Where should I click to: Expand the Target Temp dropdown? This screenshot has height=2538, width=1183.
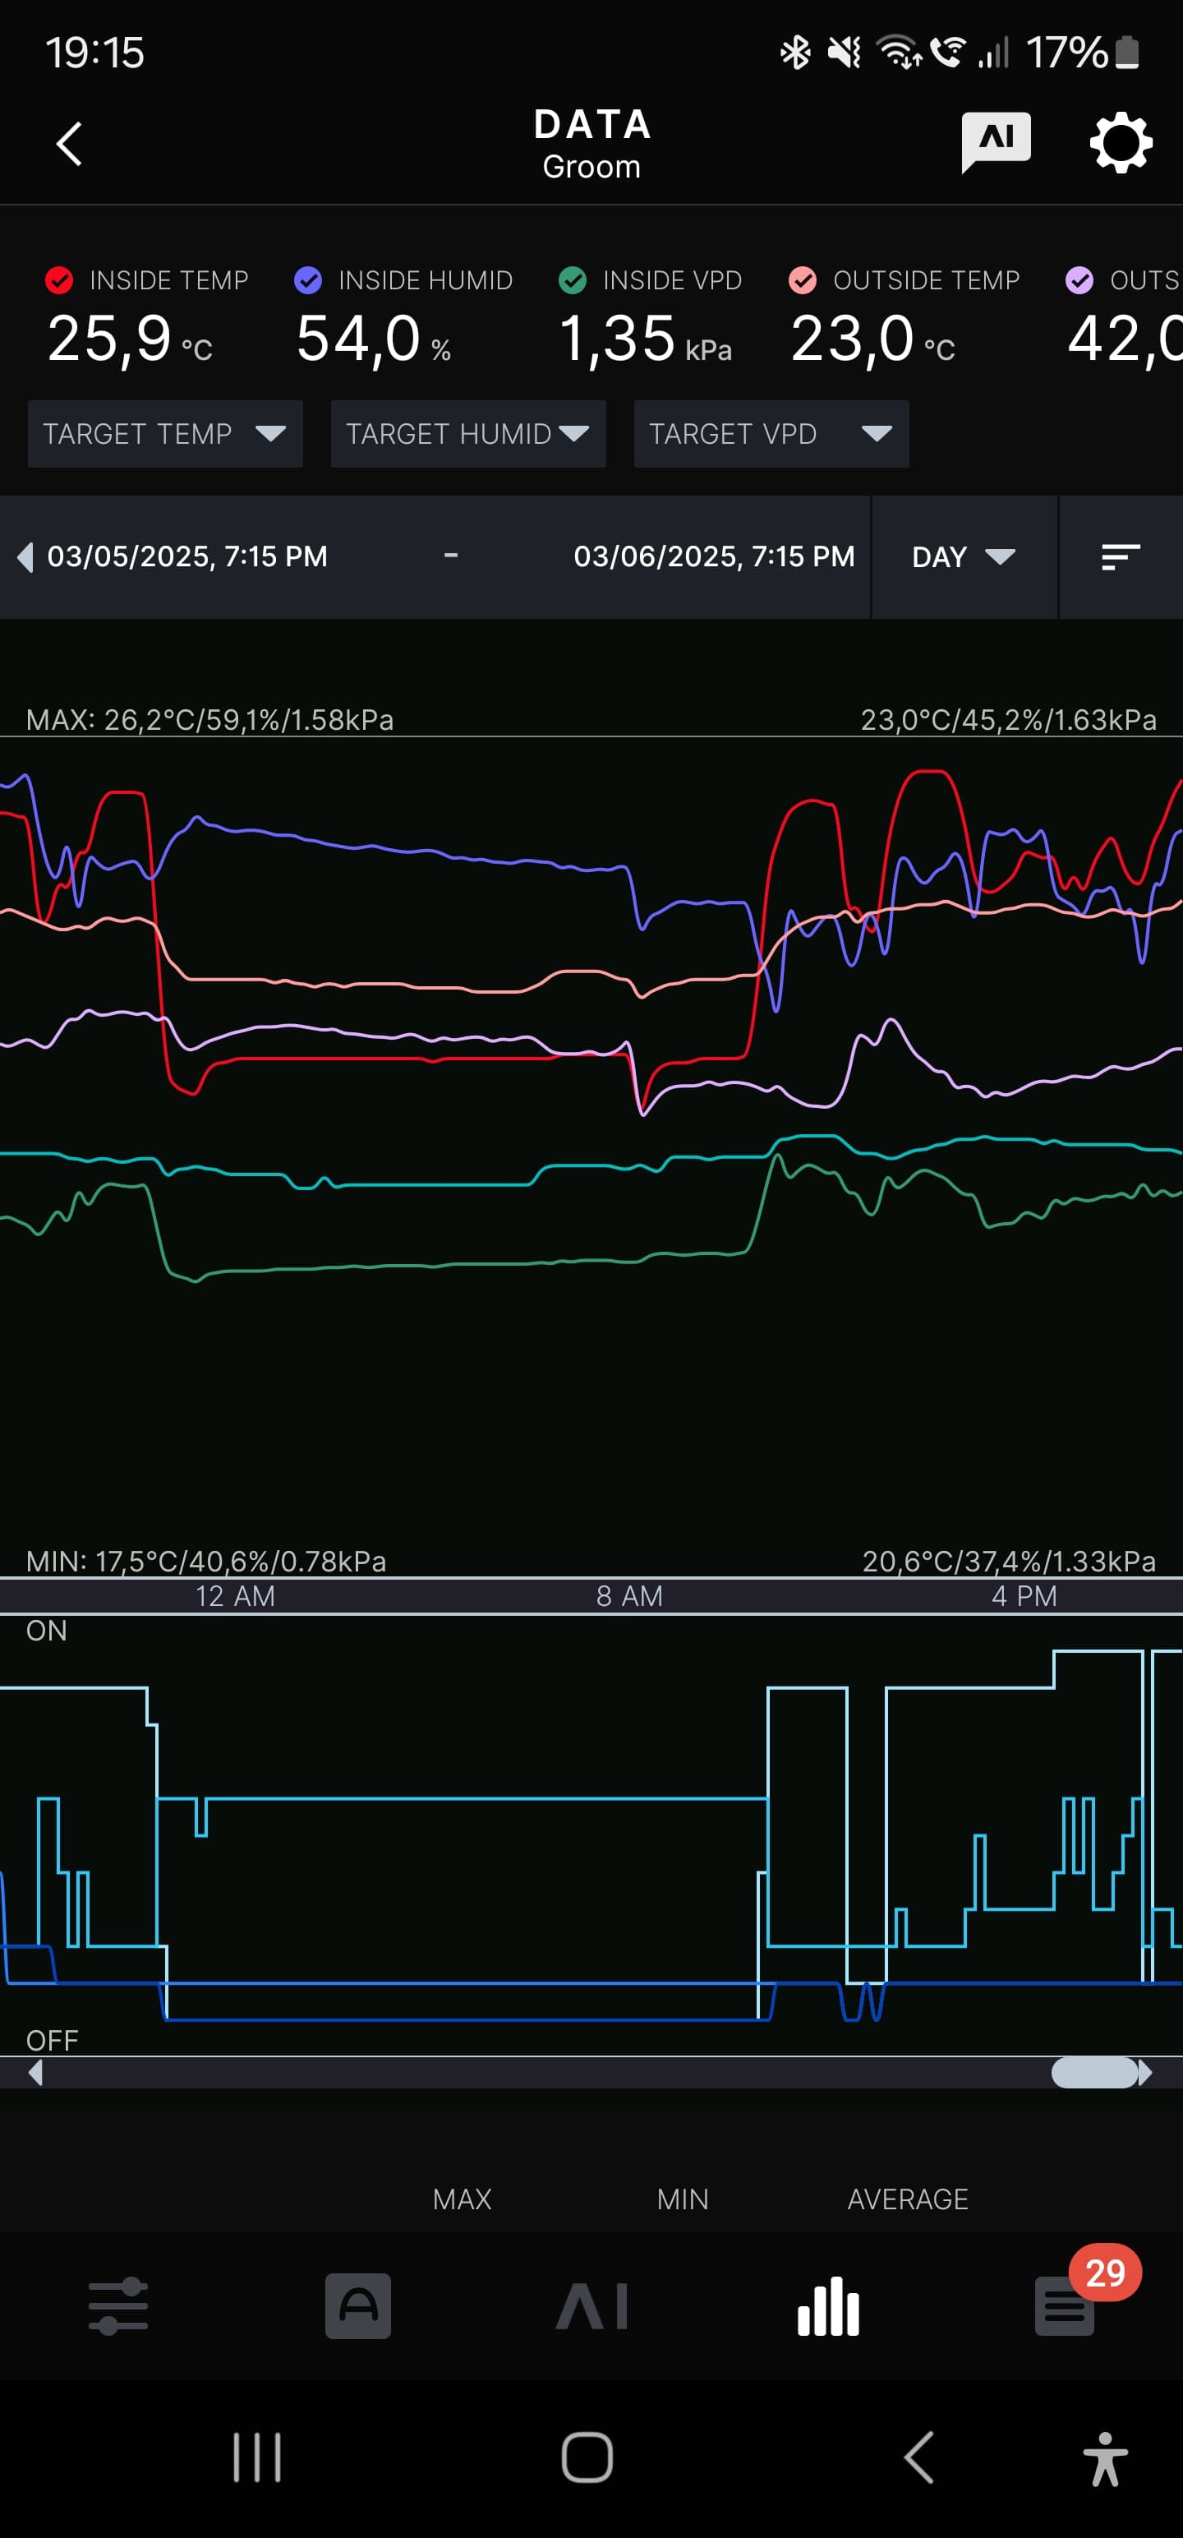[x=164, y=433]
